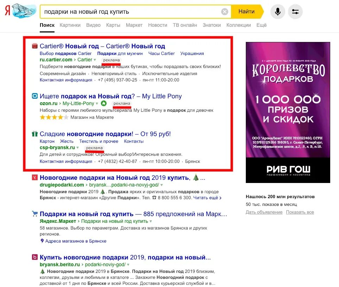Open Украшения sitelink

(x=192, y=53)
